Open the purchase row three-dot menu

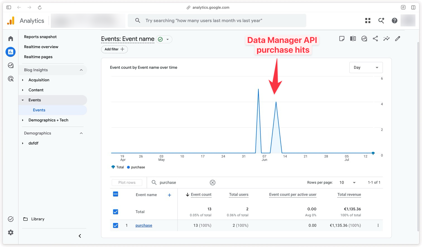pos(378,226)
